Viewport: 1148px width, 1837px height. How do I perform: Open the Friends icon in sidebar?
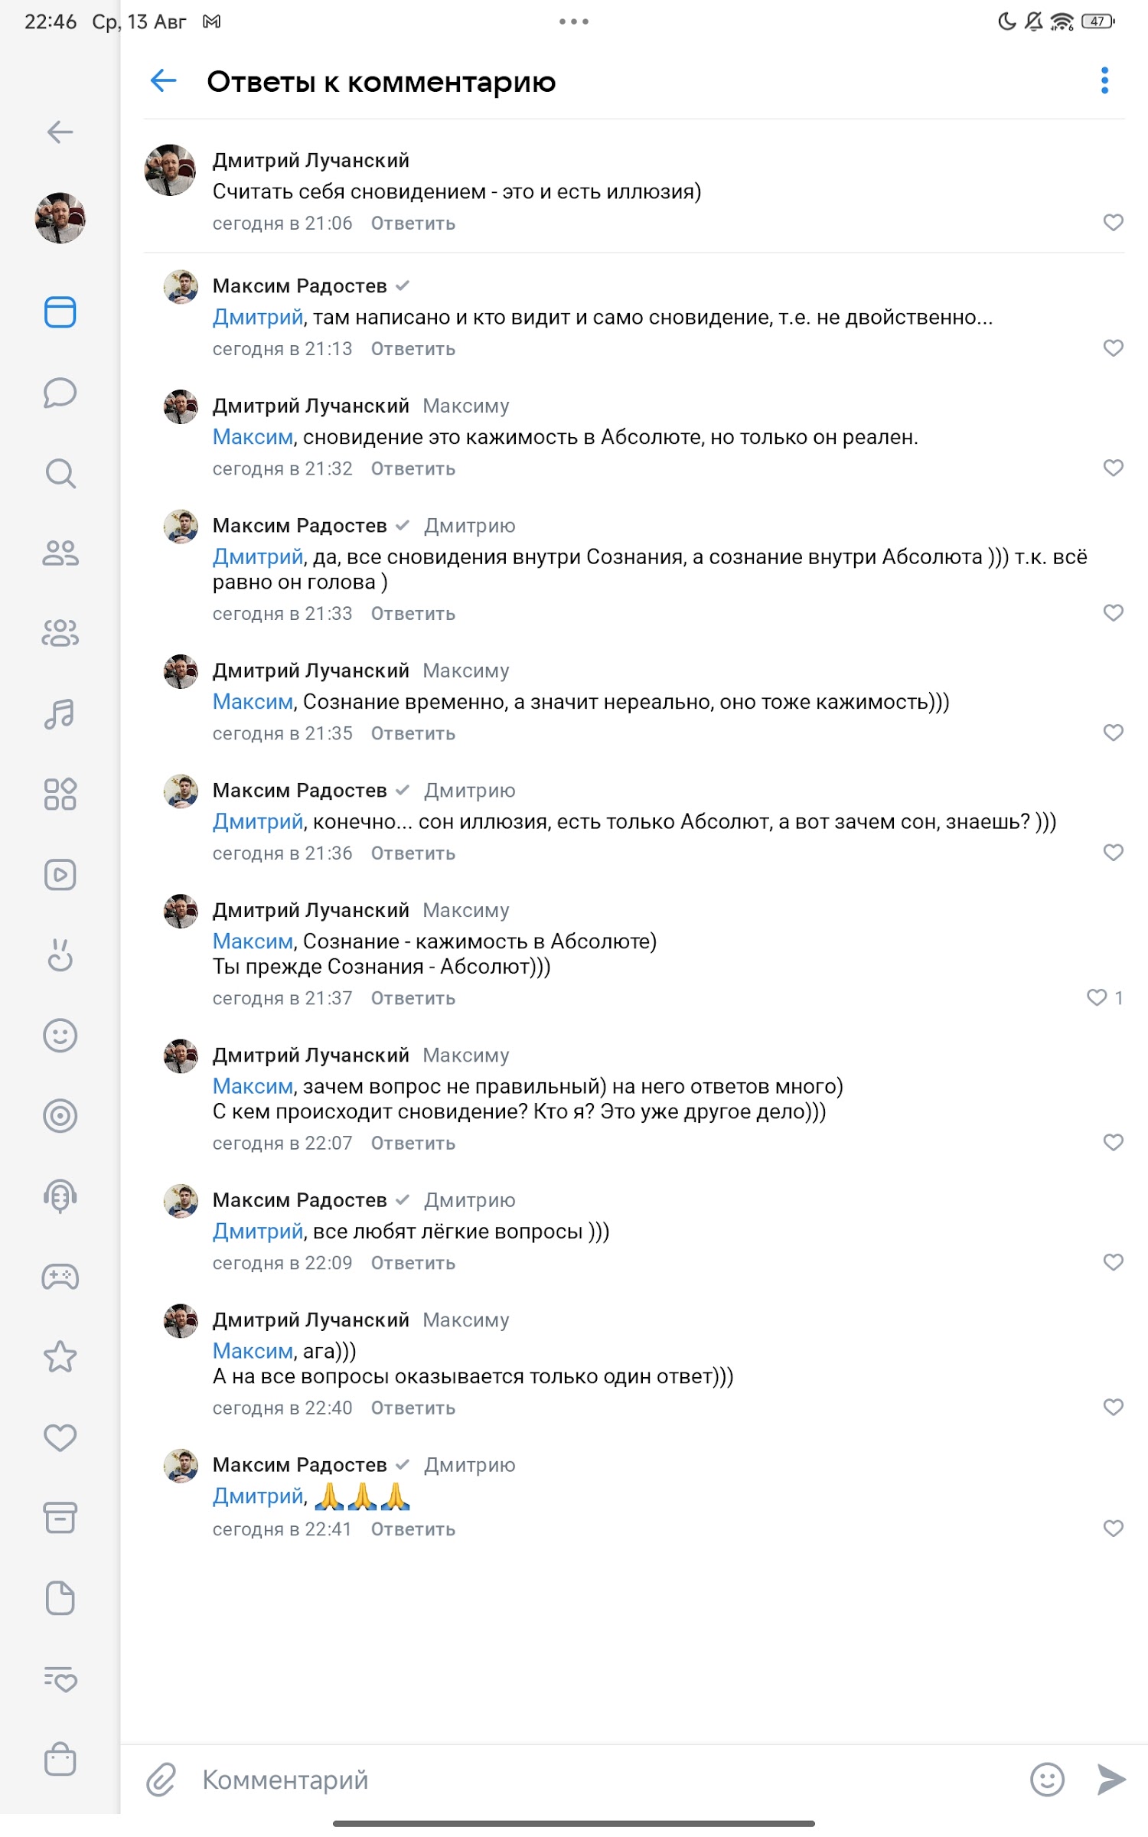60,553
